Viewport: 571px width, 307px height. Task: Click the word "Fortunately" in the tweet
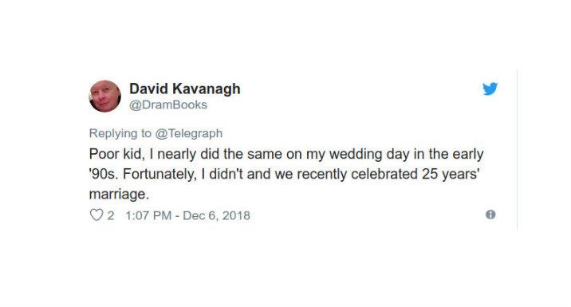pyautogui.click(x=159, y=174)
